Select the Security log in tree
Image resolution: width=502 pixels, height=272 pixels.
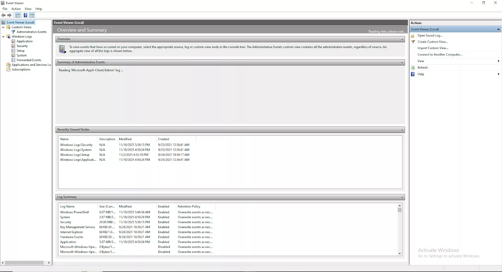[22, 46]
